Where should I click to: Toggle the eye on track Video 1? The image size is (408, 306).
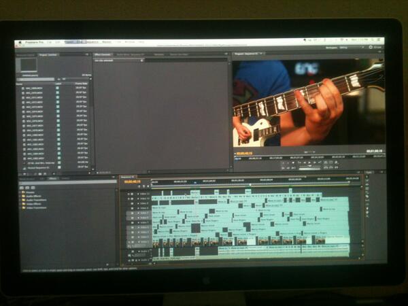[x=129, y=242]
